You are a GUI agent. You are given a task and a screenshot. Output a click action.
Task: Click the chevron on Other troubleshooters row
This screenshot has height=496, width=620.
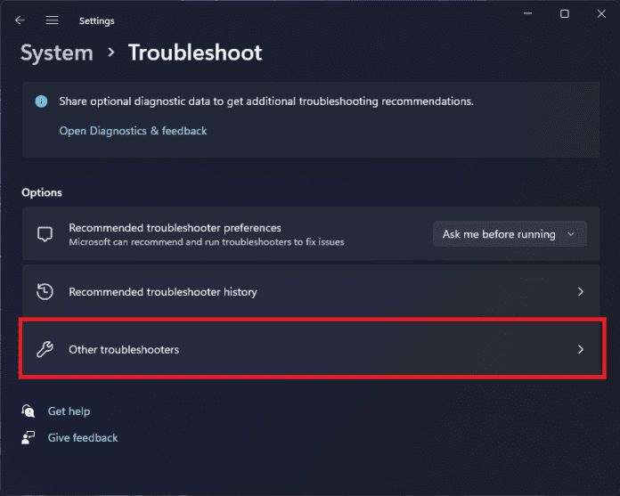[x=581, y=349]
